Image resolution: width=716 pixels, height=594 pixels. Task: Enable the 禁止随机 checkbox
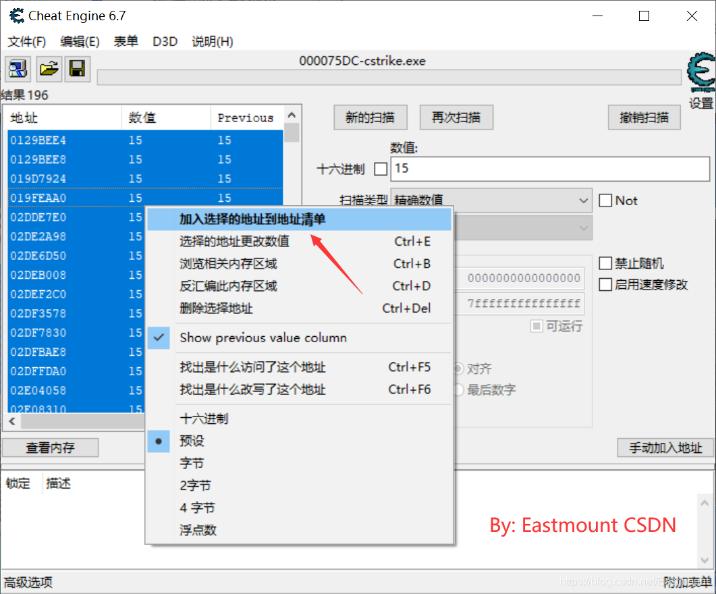click(x=605, y=263)
